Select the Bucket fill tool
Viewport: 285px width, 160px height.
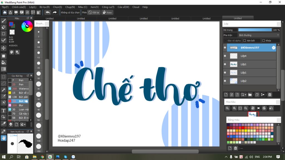3,62
